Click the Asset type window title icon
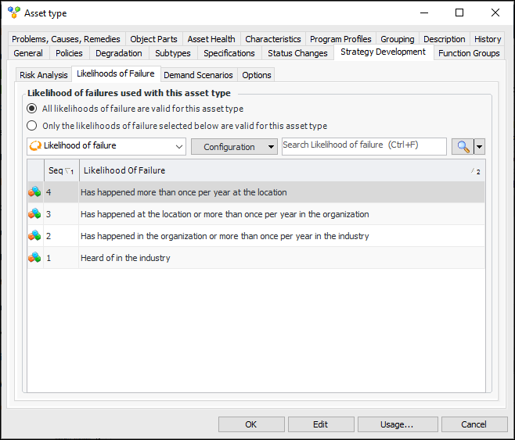Viewport: 515px width, 440px height. coord(13,13)
